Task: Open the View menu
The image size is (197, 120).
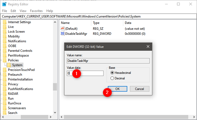Action: click(x=23, y=11)
